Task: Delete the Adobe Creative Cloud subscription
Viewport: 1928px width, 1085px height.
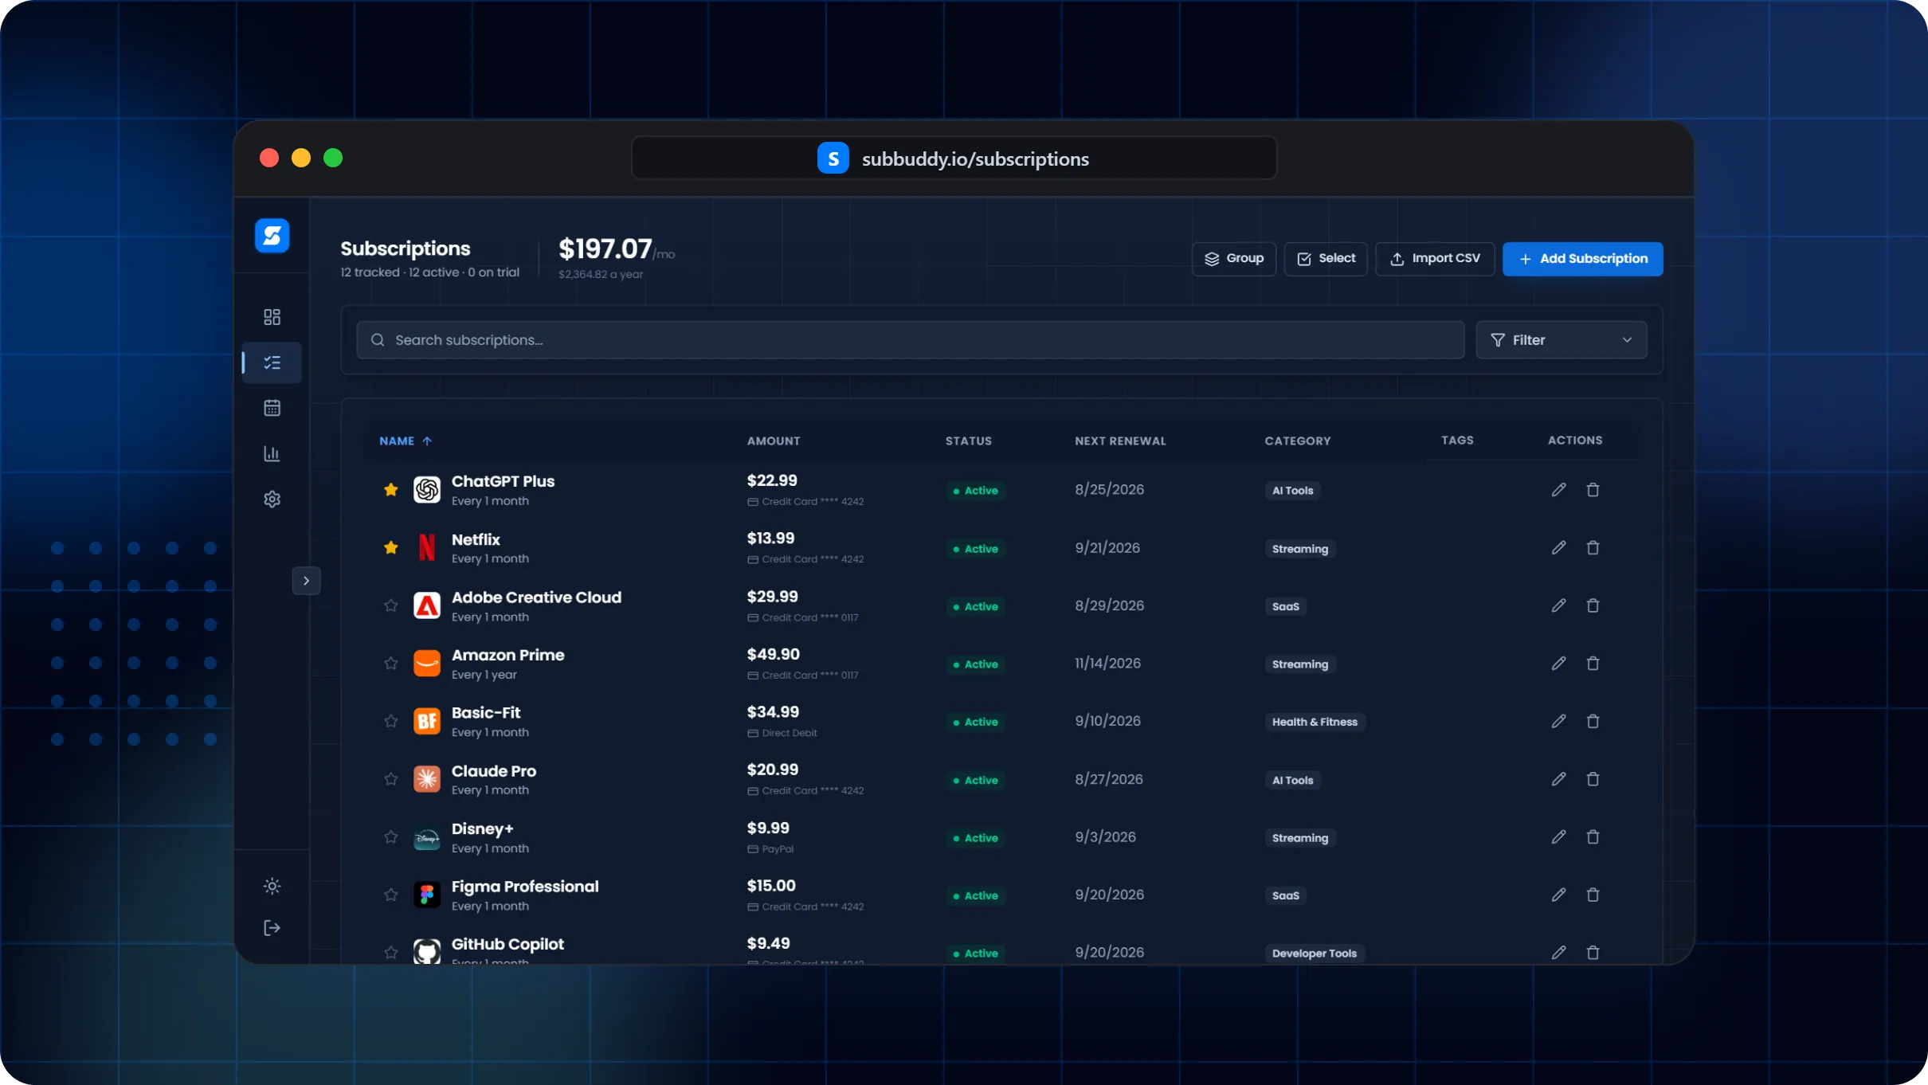Action: click(1593, 605)
